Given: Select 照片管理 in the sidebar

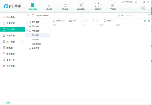Looking at the screenshot, I should point(12,42).
